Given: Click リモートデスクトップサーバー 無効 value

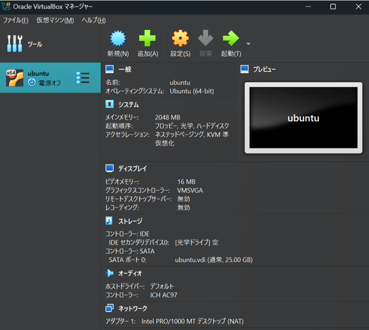Looking at the screenshot, I should point(183,199).
